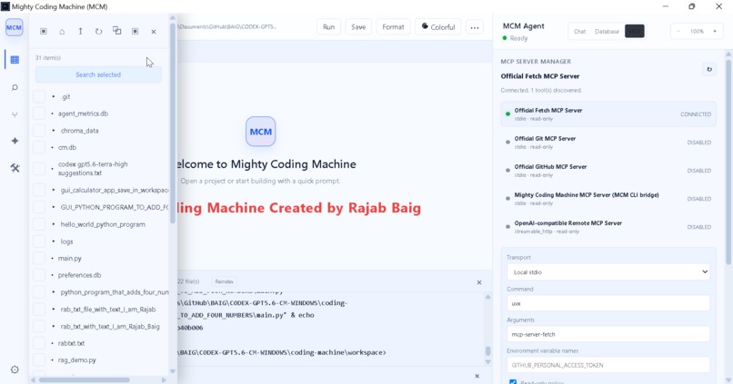Open the Transport Local stdio dropdown
The width and height of the screenshot is (733, 384).
pyautogui.click(x=608, y=272)
